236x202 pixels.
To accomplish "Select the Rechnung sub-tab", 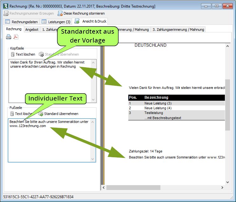I will tap(14, 29).
